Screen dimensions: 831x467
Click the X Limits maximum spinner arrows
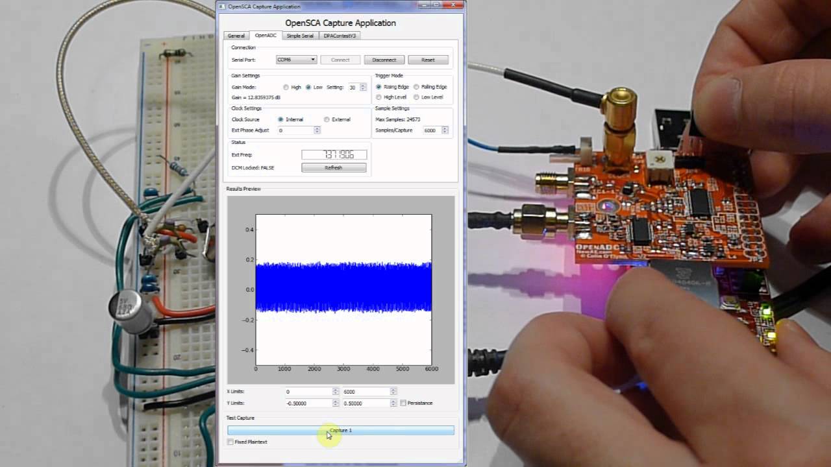pyautogui.click(x=393, y=392)
